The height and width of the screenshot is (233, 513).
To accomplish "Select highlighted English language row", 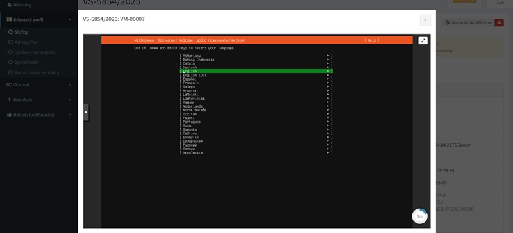I will pos(256,71).
